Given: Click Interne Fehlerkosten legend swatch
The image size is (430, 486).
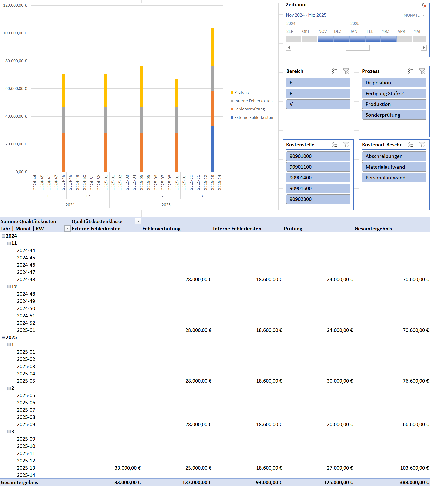Looking at the screenshot, I should 232,101.
